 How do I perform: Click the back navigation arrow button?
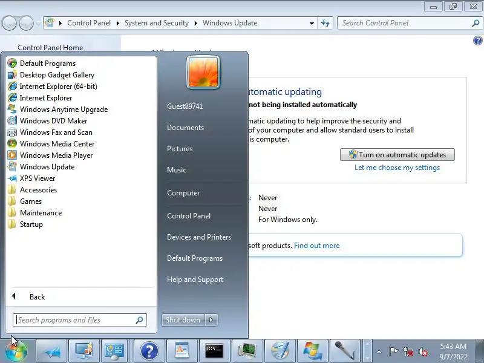(x=9, y=23)
